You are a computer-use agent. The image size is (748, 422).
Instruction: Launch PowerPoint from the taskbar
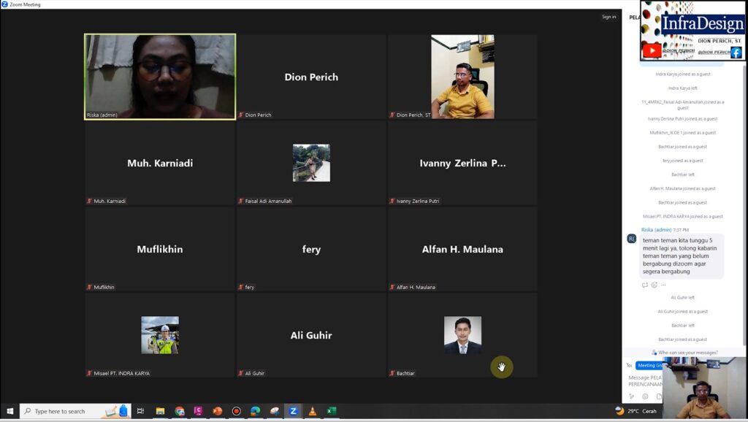click(x=217, y=411)
